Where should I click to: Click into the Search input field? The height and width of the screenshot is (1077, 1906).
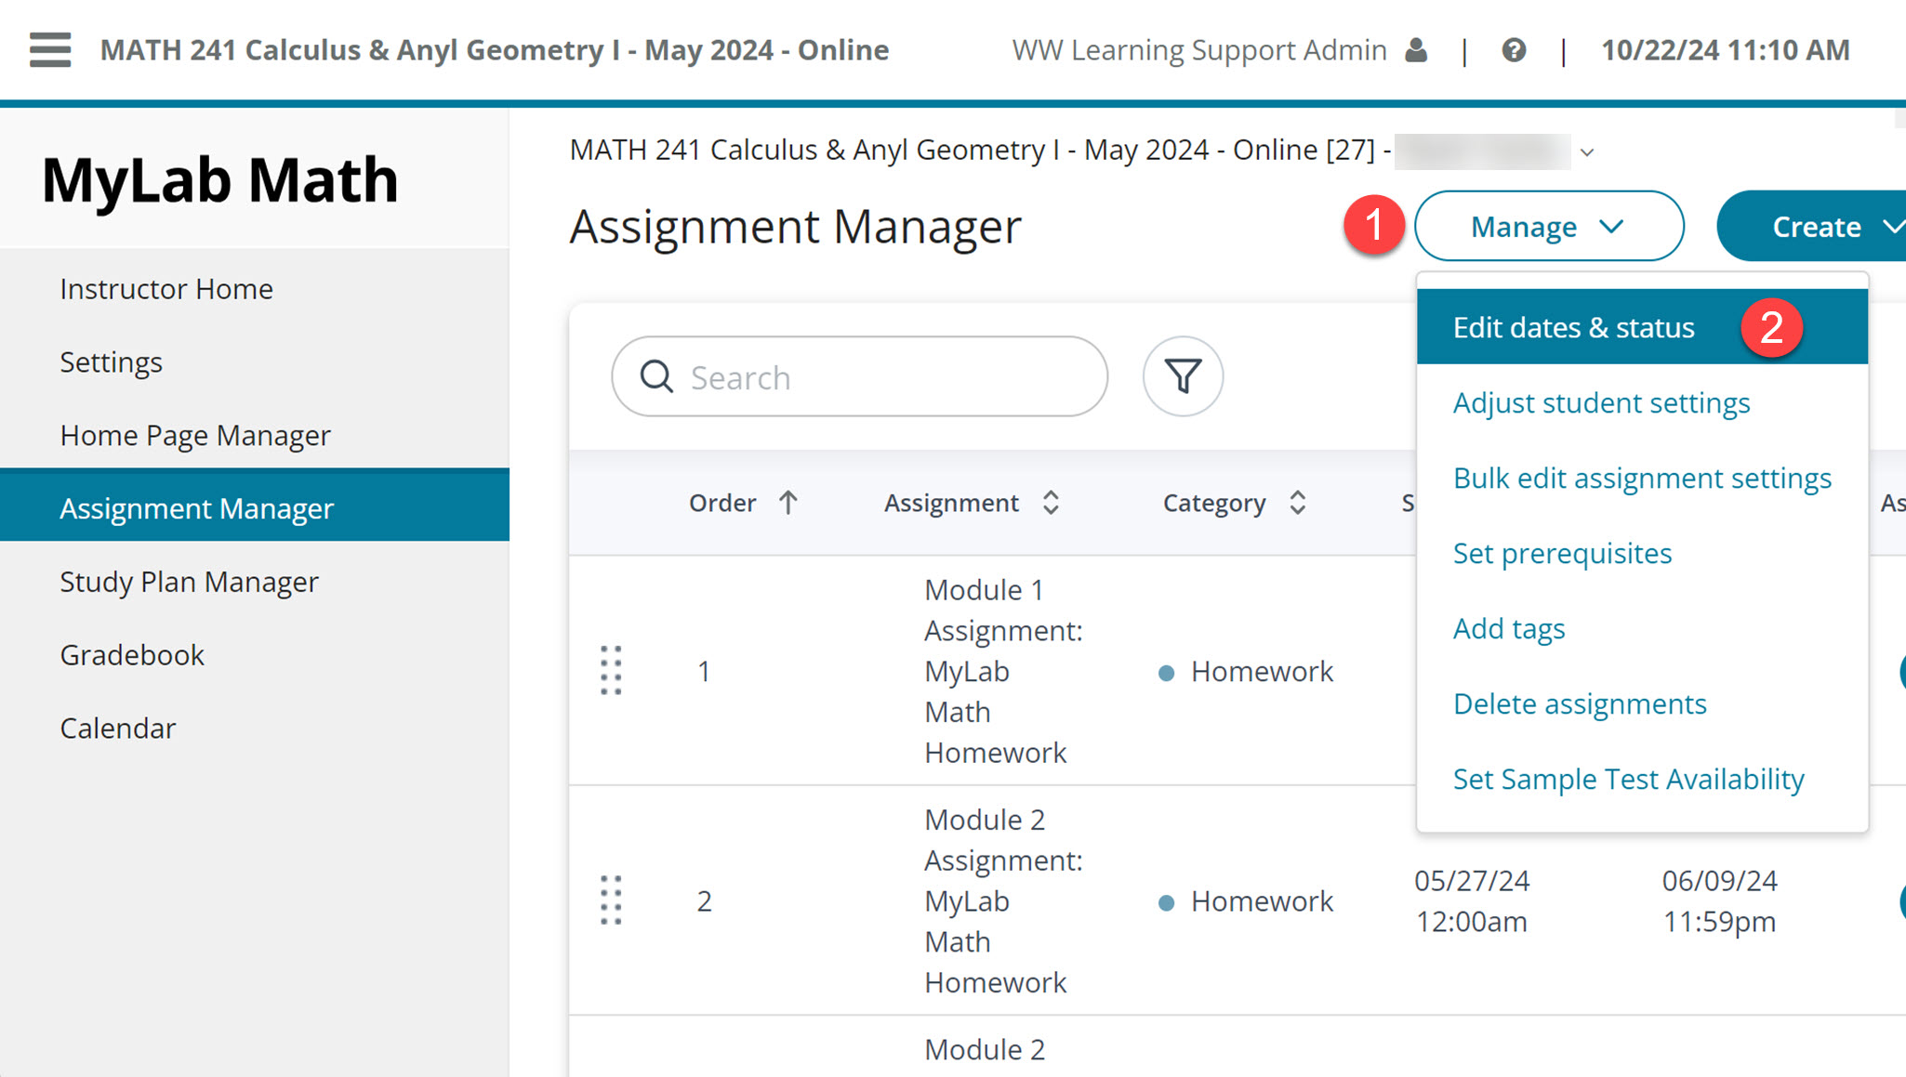coord(859,376)
